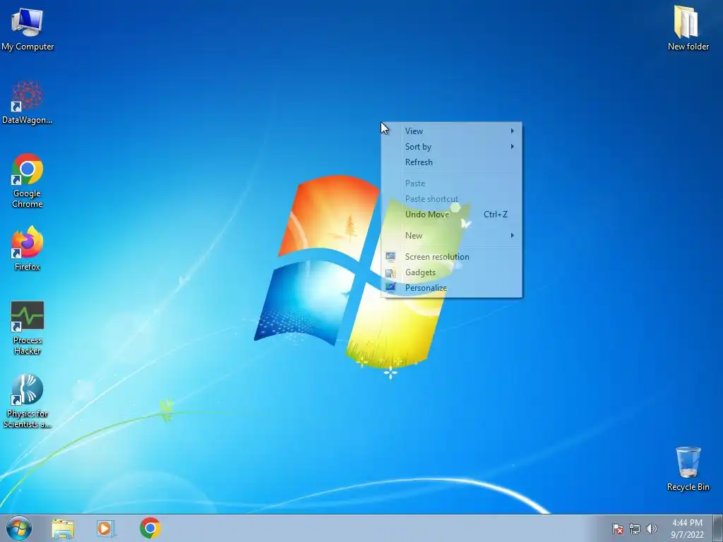Open the Action Center flag icon
The height and width of the screenshot is (542, 723).
point(617,529)
